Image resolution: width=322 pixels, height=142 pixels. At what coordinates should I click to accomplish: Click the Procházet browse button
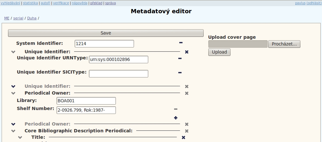[x=284, y=44]
